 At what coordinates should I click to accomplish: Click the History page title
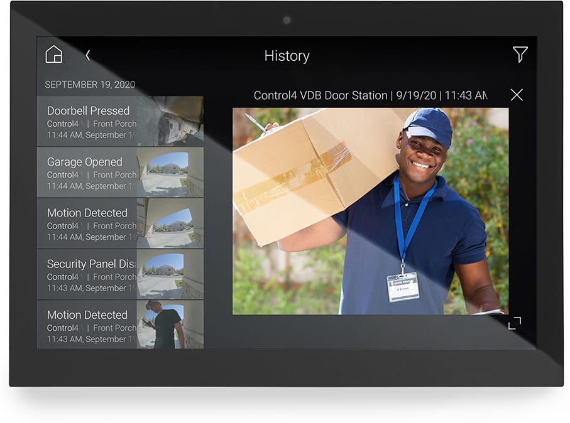[x=287, y=56]
